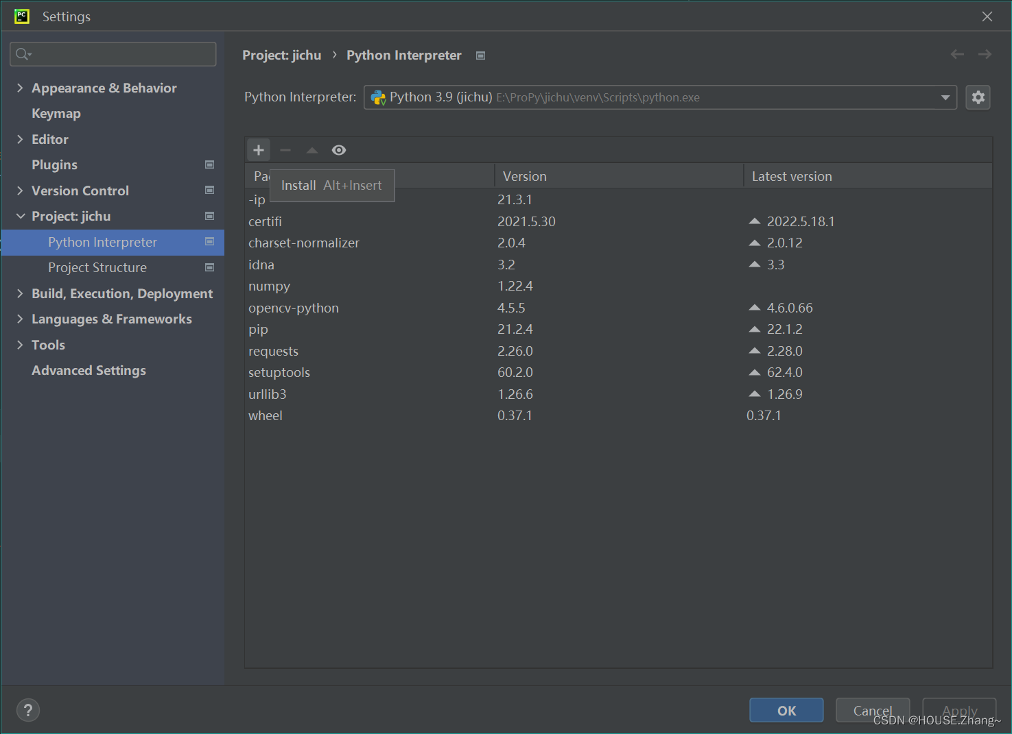Expand Build, Execution, Deployment section

[x=20, y=293]
